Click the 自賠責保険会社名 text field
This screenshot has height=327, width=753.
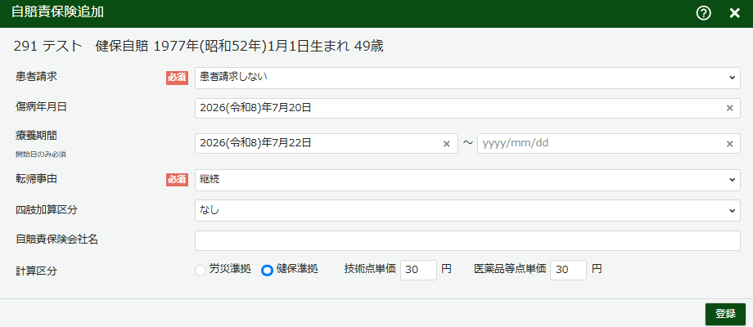467,240
